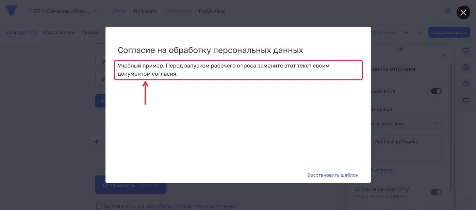
Task: Click the Кнопка отправки heading
Action: coord(393,69)
